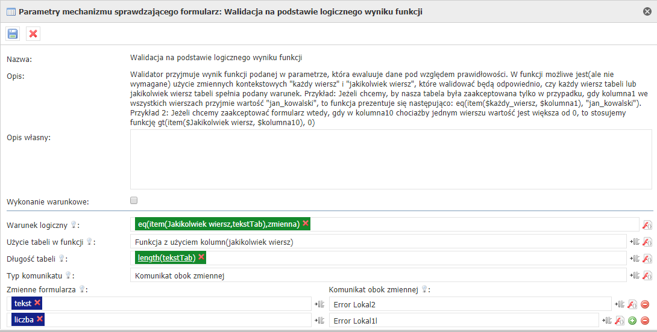Open function editor for Warunek logiczny
Screen dimensions: 657x332
coord(647,225)
